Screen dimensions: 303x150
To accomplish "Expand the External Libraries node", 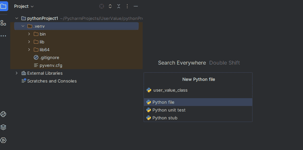I will coord(17,73).
